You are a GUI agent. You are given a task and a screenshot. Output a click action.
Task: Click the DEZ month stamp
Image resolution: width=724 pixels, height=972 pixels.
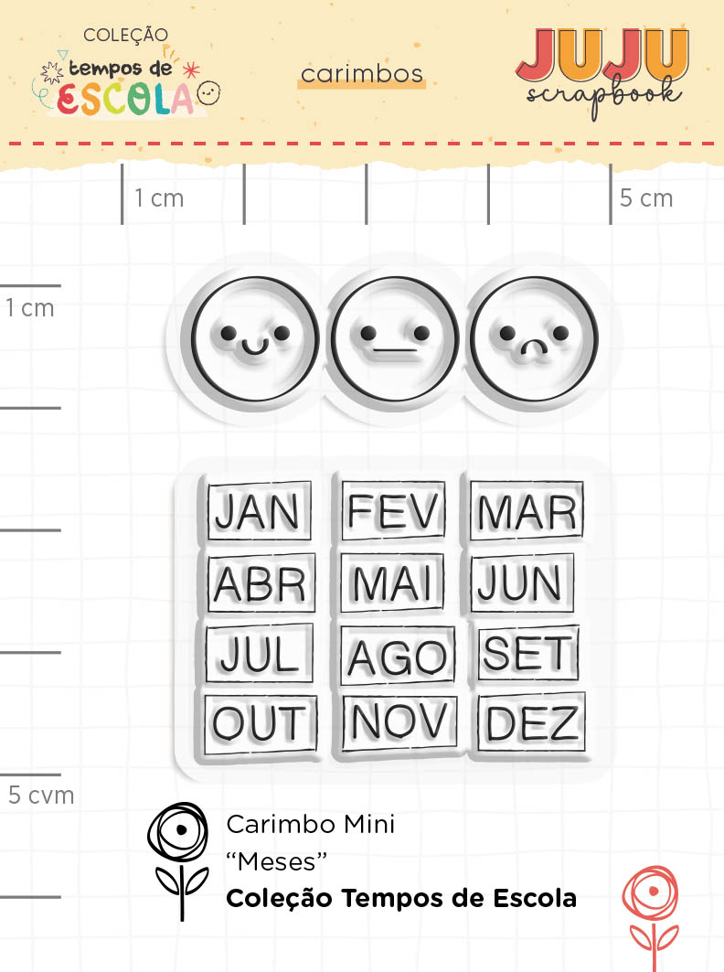coord(533,722)
